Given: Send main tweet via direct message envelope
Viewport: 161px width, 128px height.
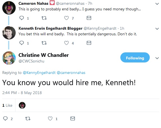Looking at the screenshot, I should (73, 118).
